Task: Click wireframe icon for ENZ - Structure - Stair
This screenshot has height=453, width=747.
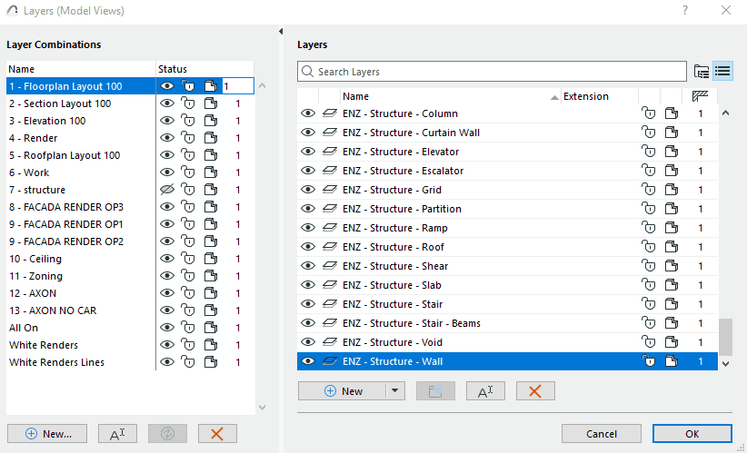Action: pos(672,303)
